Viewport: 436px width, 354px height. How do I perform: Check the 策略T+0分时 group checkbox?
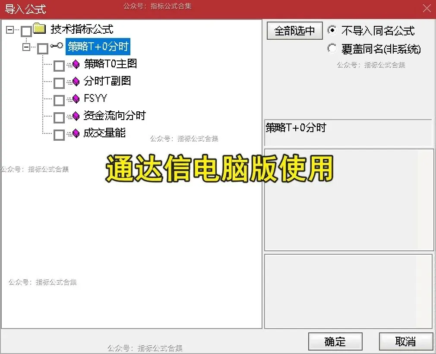(x=43, y=49)
